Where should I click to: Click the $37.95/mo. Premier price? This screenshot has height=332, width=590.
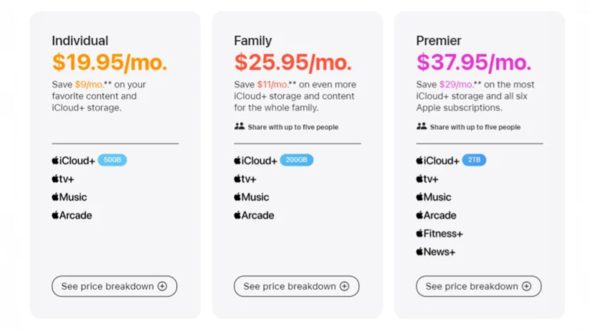click(474, 62)
